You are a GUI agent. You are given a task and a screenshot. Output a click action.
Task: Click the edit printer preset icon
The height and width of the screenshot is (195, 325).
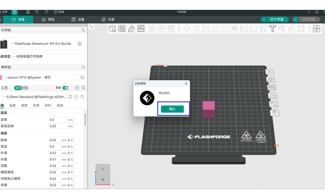[80, 44]
